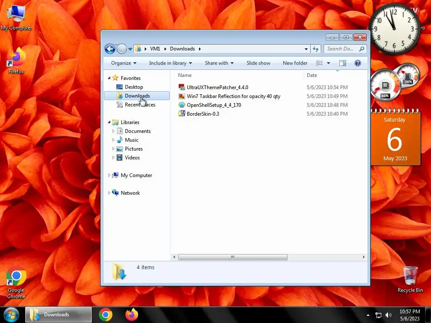Collapse the Favorites tree group
The image size is (431, 323).
[109, 78]
